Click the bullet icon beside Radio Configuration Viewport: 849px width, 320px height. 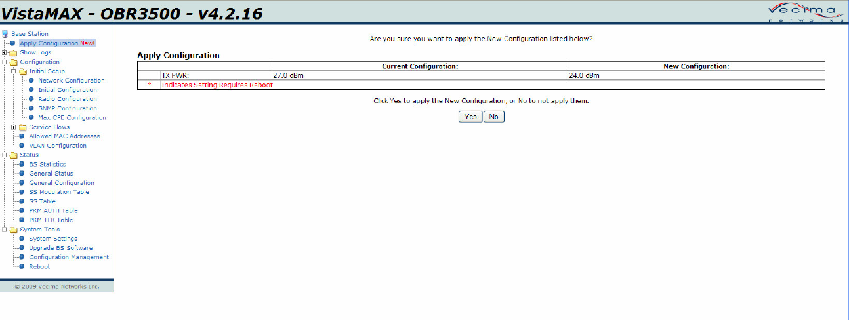31,99
